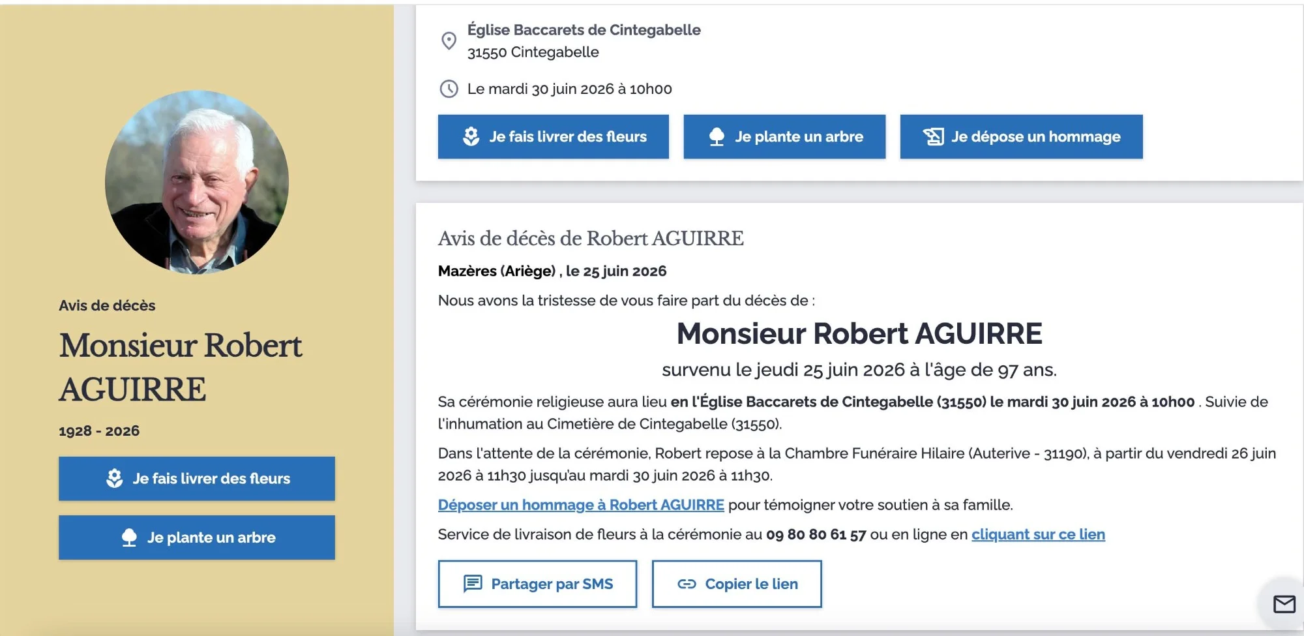Click flower icon in top 'Je fais livrer des fleurs' button
This screenshot has height=636, width=1304.
click(471, 136)
